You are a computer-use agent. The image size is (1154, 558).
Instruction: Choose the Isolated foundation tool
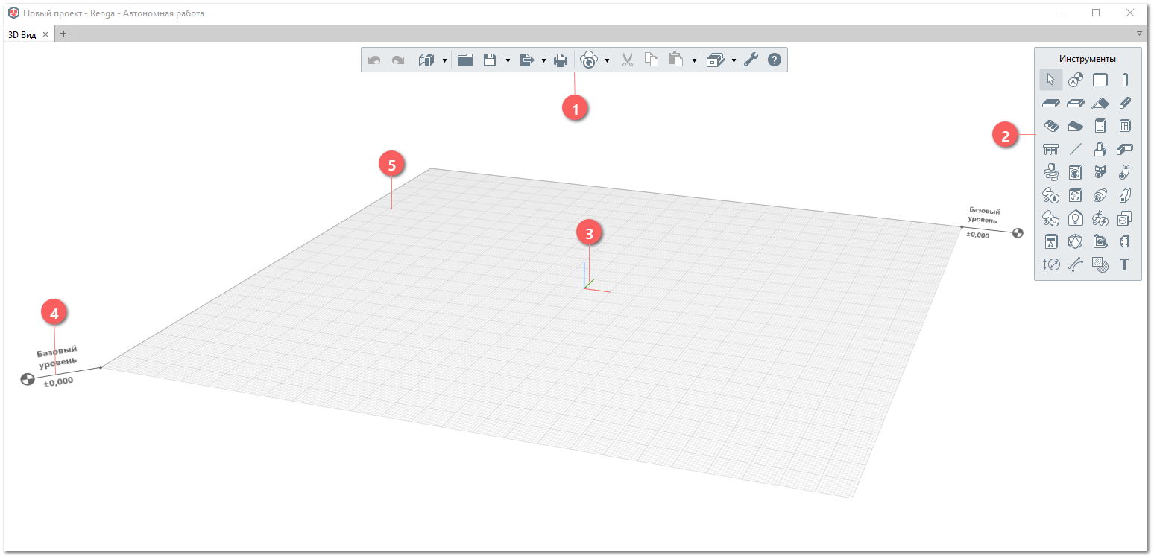pos(1100,149)
